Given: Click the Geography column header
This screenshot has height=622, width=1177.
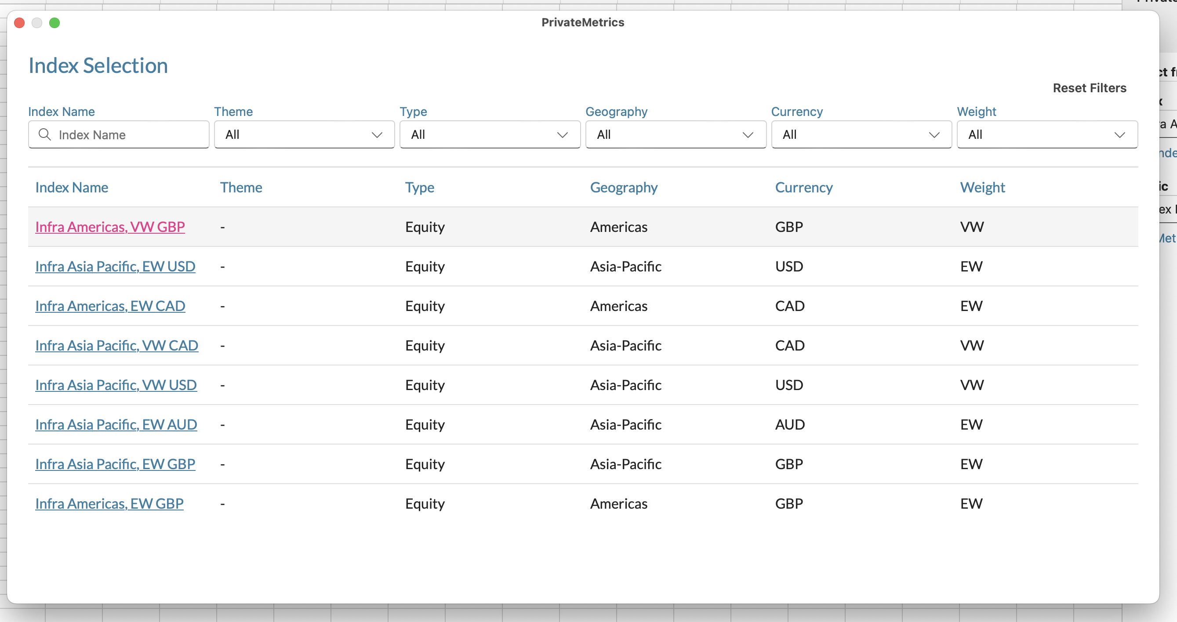Looking at the screenshot, I should pos(623,188).
